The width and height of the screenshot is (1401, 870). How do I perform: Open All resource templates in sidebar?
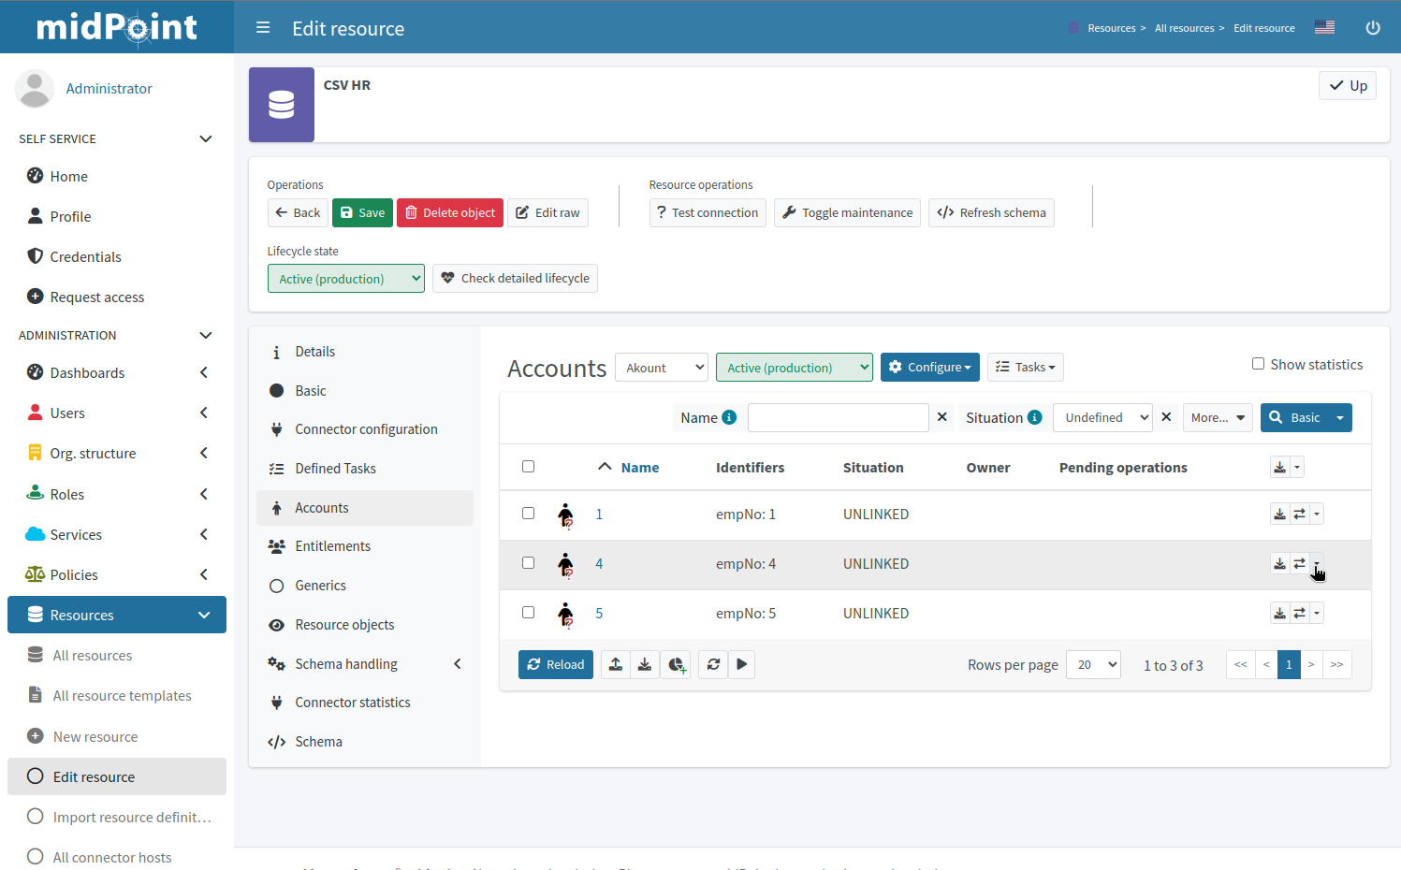click(116, 695)
